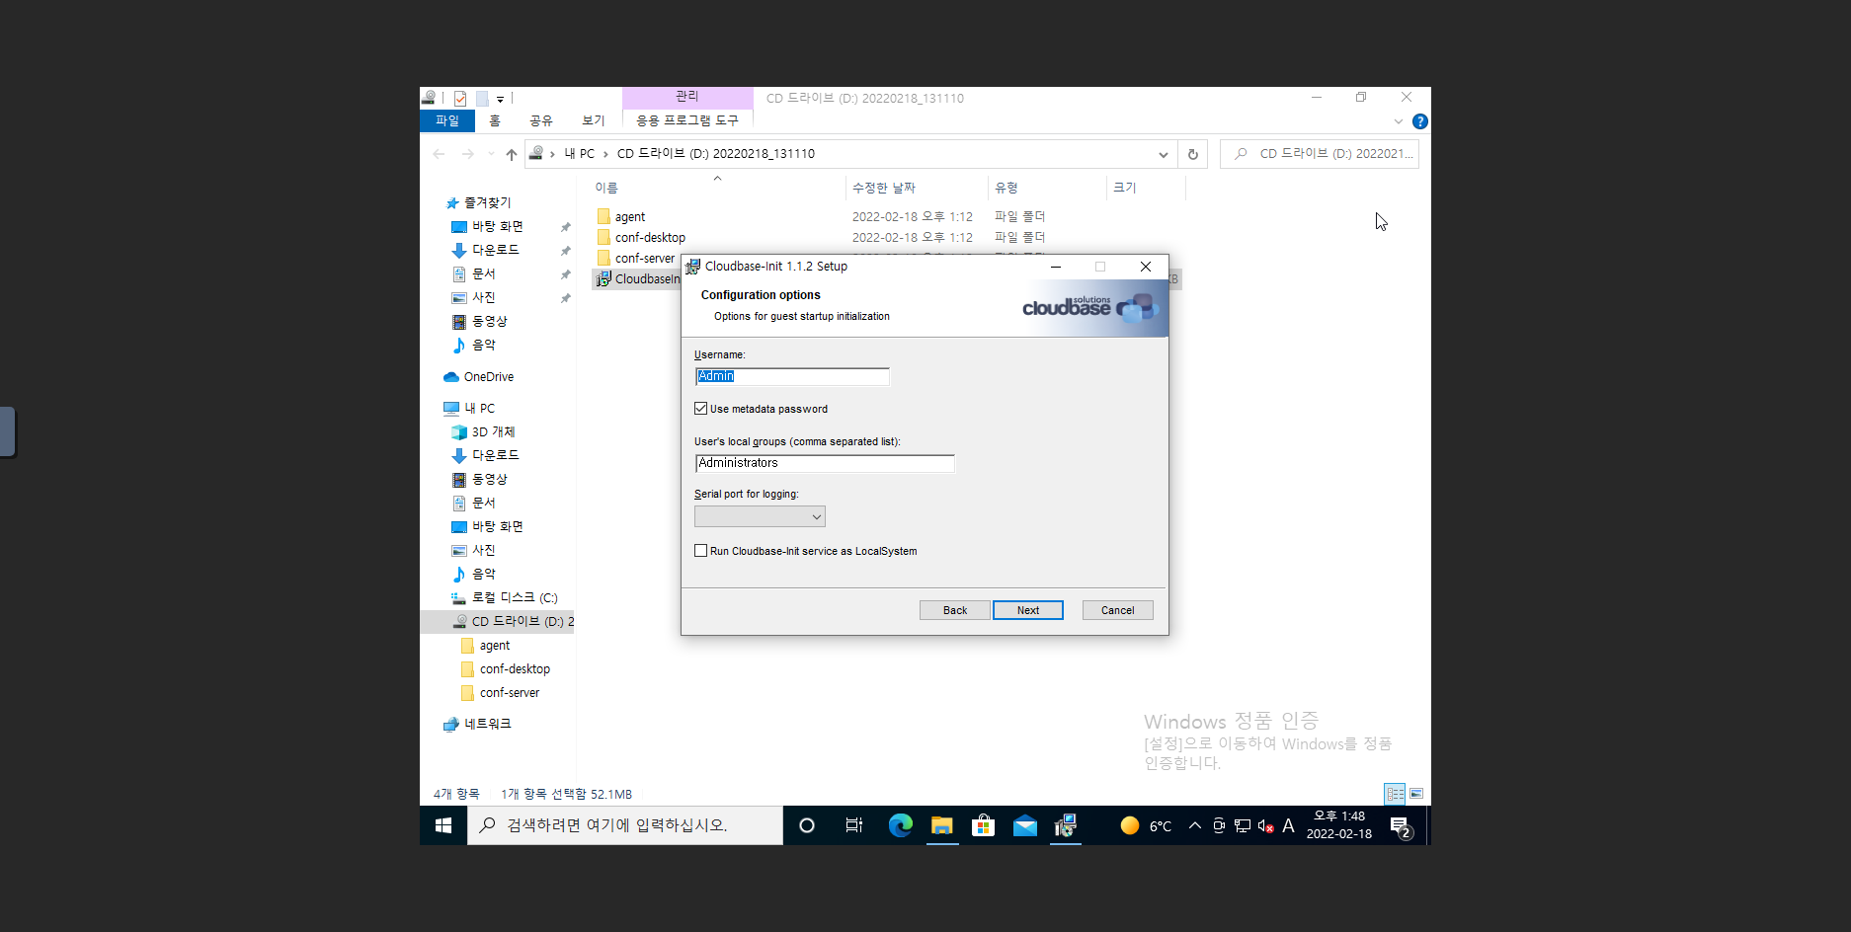This screenshot has height=932, width=1851.
Task: Show hidden system tray icons
Action: pos(1195,825)
